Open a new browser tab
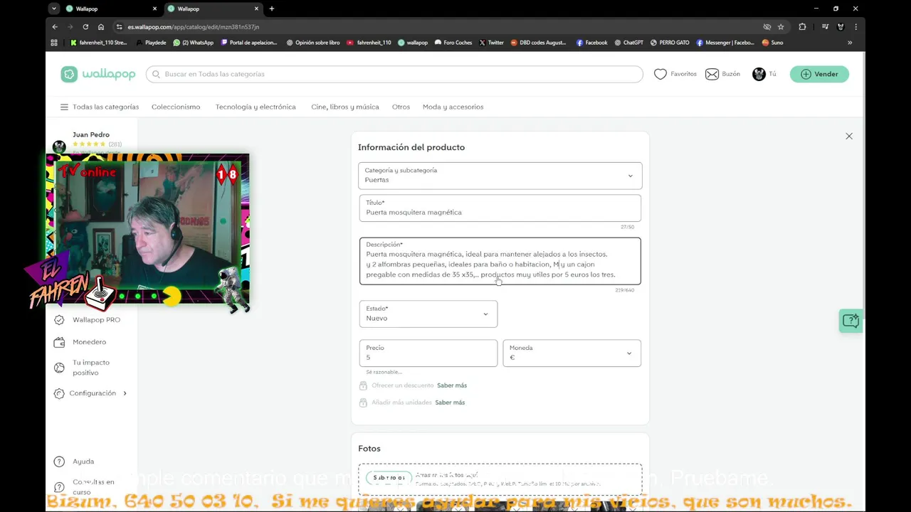Screen dimensions: 911x512 [x=271, y=9]
